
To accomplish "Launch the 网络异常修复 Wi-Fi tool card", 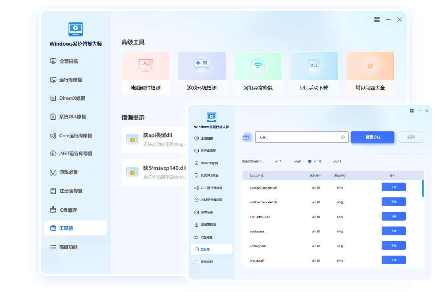I will click(258, 73).
